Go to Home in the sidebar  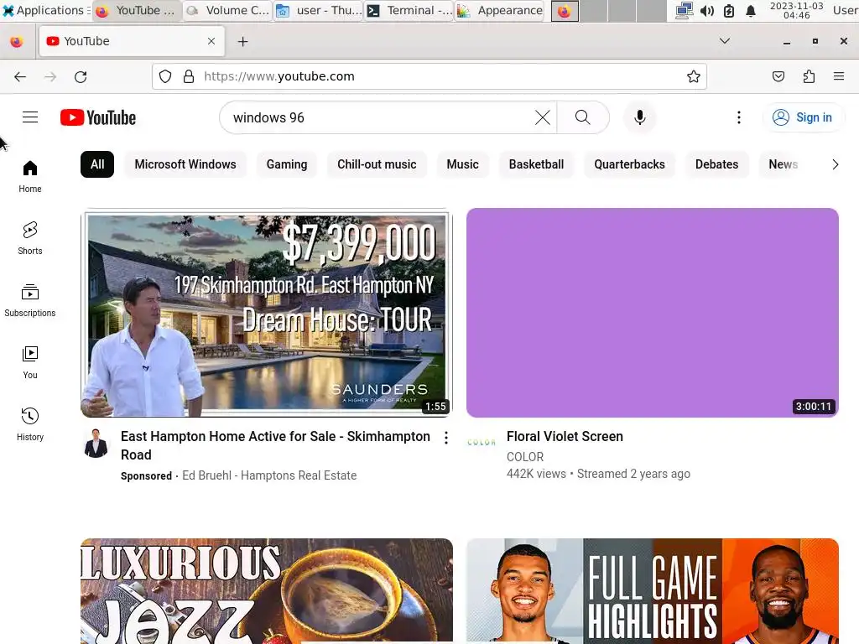tap(30, 176)
